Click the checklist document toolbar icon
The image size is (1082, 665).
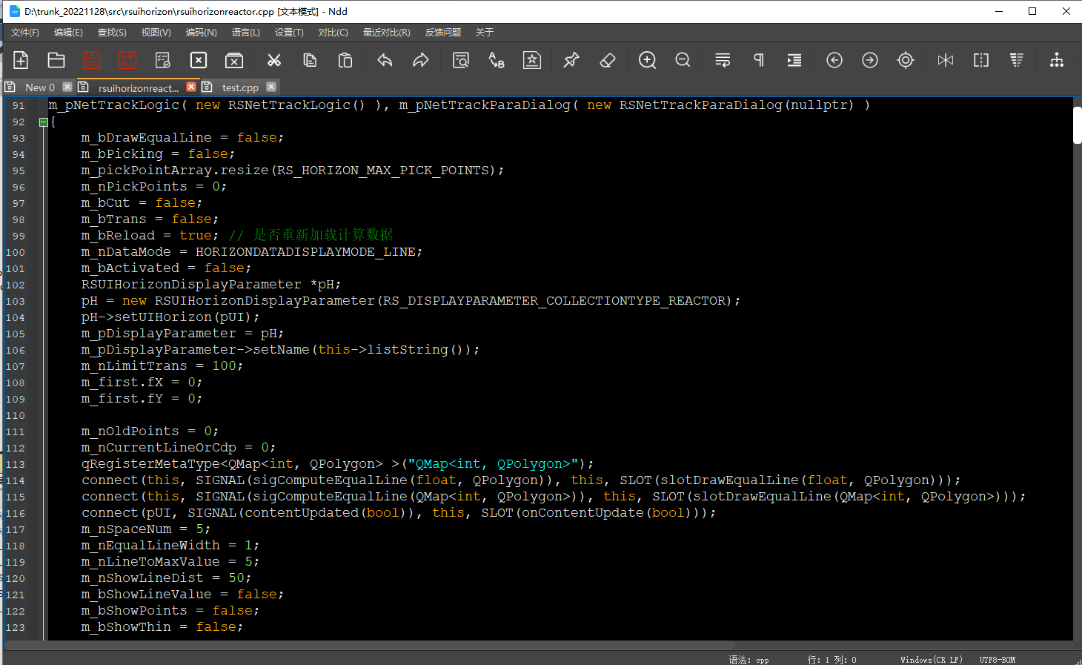[x=163, y=60]
